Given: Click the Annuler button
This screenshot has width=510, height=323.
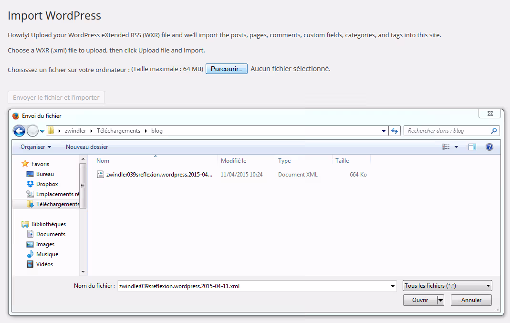Looking at the screenshot, I should [x=470, y=300].
